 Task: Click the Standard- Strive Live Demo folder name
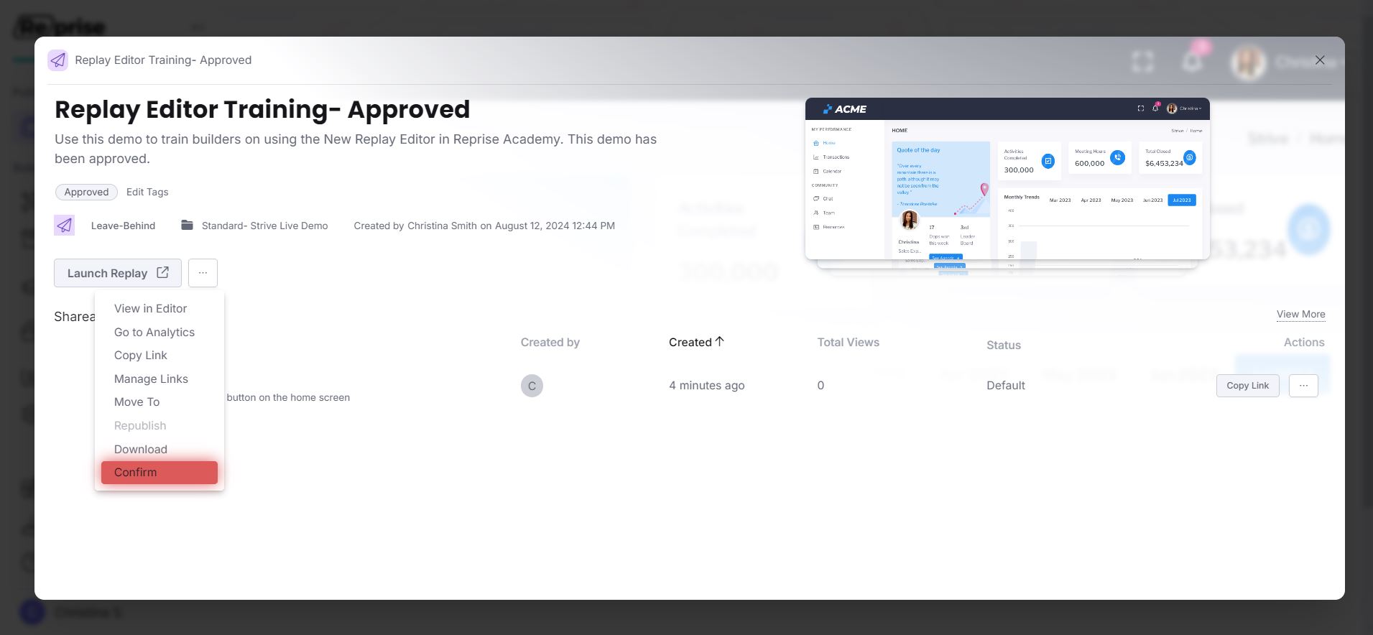(x=264, y=226)
